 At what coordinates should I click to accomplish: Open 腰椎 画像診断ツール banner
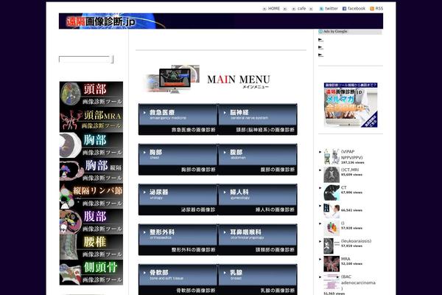pos(91,247)
